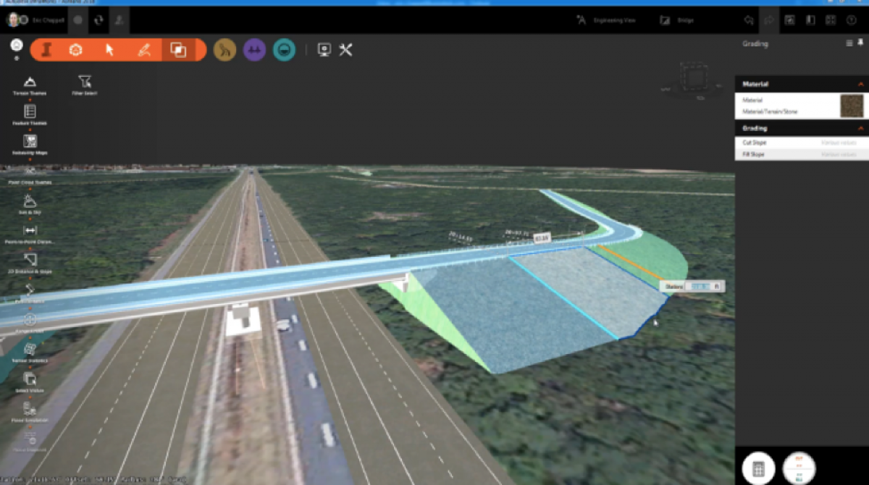
Task: Click the purple bridge design icon
Action: tap(254, 50)
